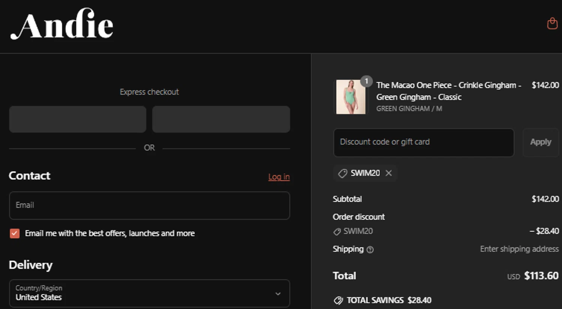
Task: Click the Log in link
Action: (x=279, y=177)
